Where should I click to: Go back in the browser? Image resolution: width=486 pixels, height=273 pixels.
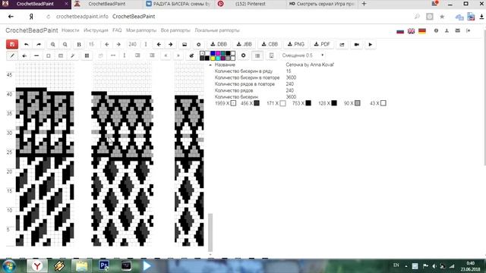[11, 17]
